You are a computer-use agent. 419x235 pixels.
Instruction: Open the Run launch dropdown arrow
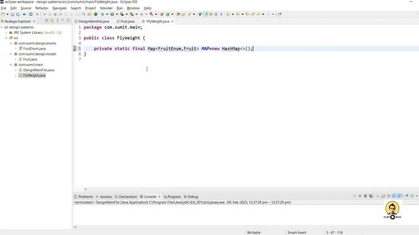[x=117, y=14]
